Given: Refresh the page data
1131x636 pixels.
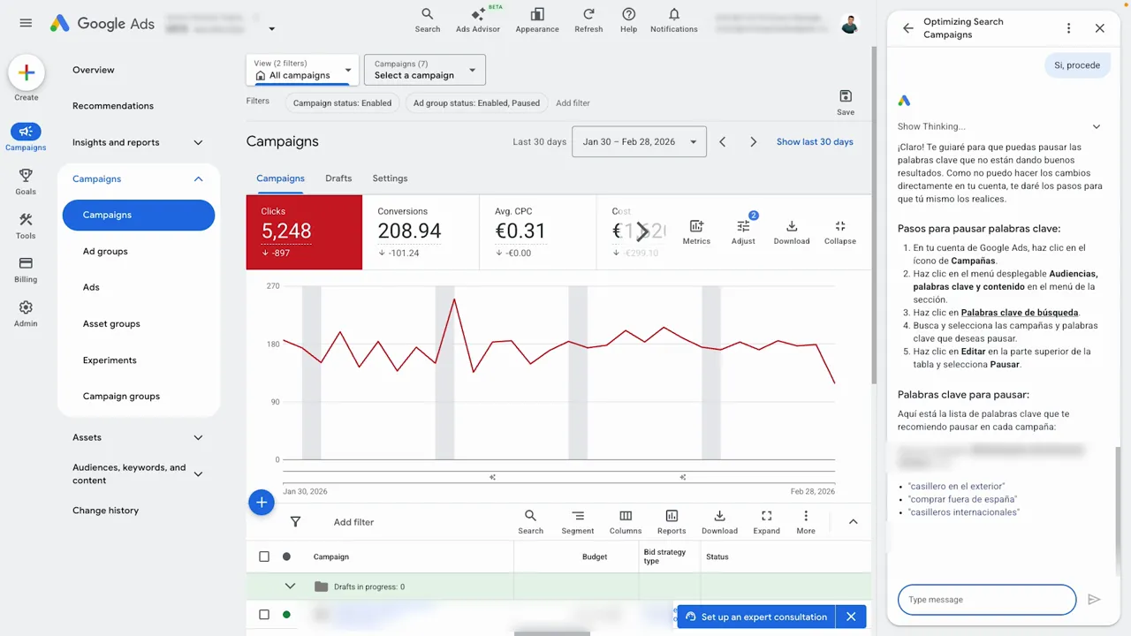Looking at the screenshot, I should [x=588, y=20].
